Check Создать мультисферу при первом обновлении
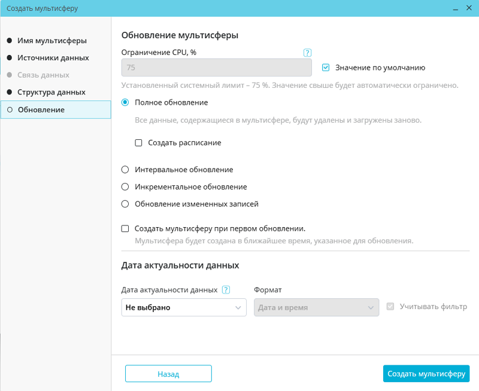479x391 pixels. (x=125, y=228)
